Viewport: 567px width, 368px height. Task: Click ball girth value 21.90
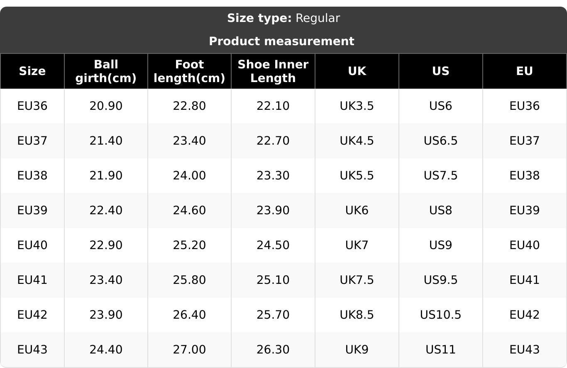point(106,176)
